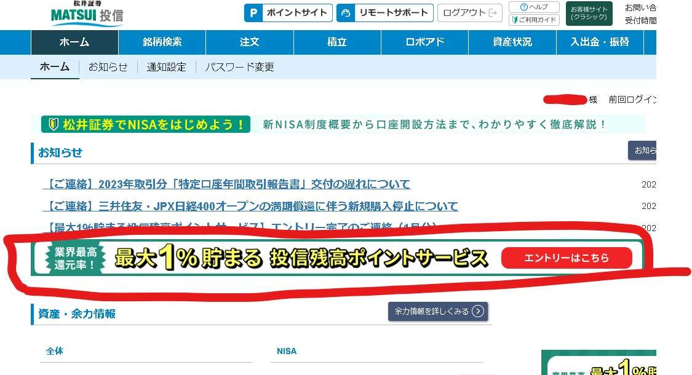Click the 資産・余力情報 heading

click(77, 314)
